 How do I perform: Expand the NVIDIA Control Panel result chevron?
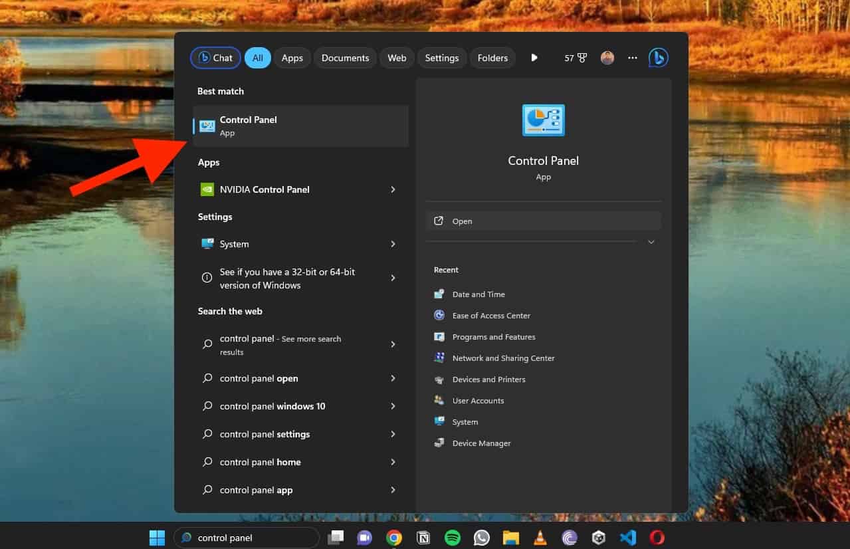tap(393, 189)
